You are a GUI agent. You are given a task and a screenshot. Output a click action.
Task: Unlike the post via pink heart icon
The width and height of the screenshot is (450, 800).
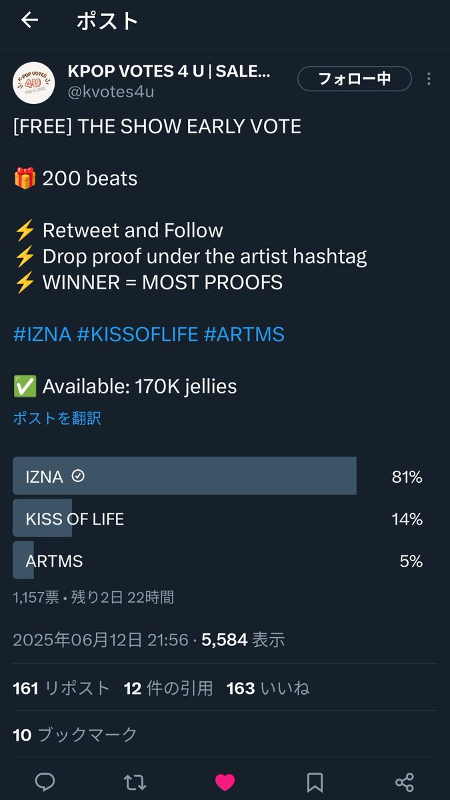[225, 782]
